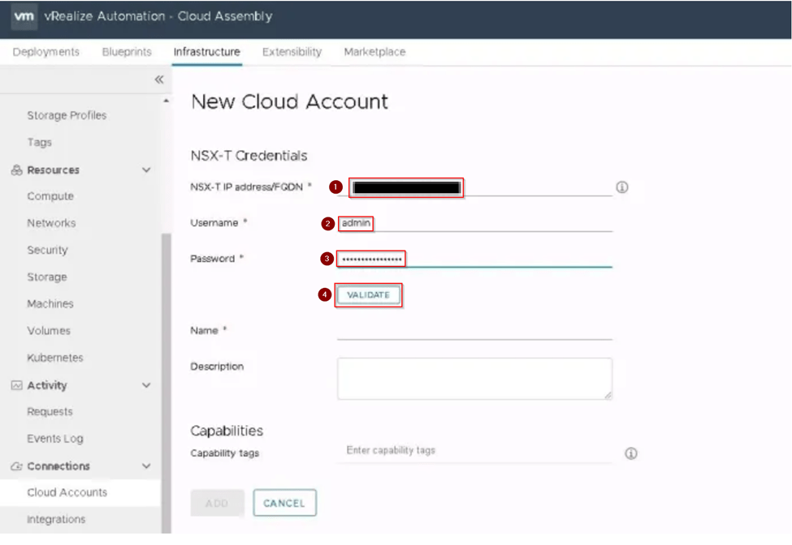The image size is (792, 545).
Task: Click the Connections section icon
Action: 16,466
